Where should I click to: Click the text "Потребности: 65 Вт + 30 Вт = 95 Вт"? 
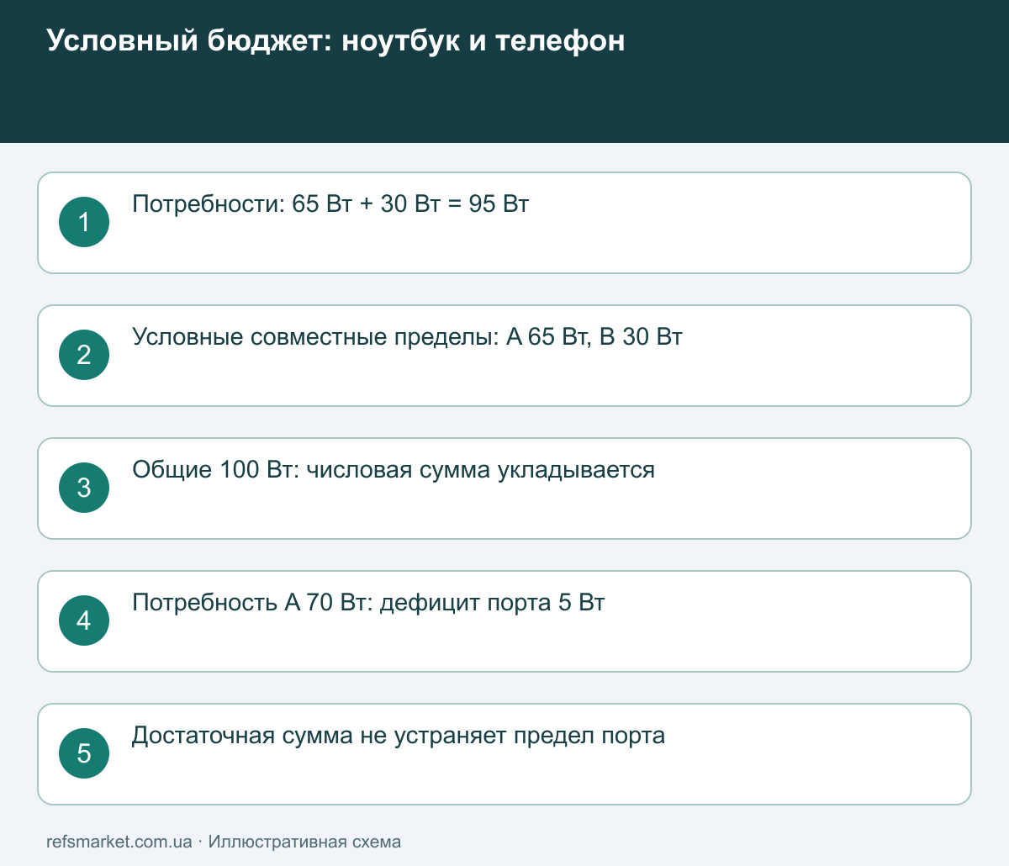(330, 204)
